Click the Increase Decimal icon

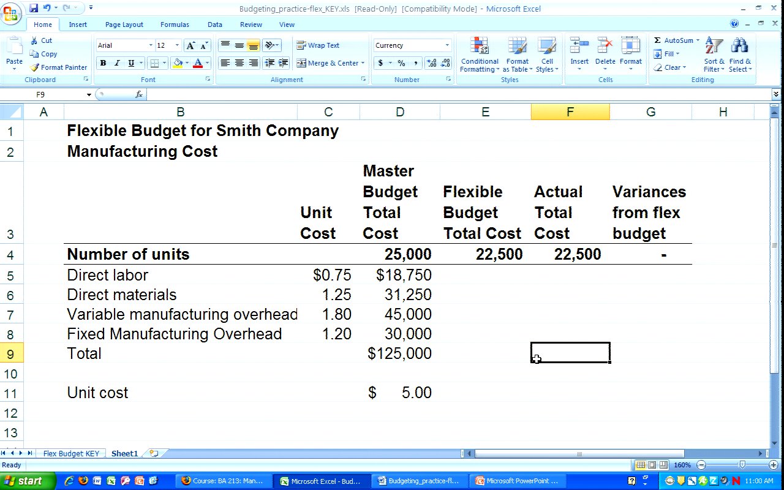431,63
